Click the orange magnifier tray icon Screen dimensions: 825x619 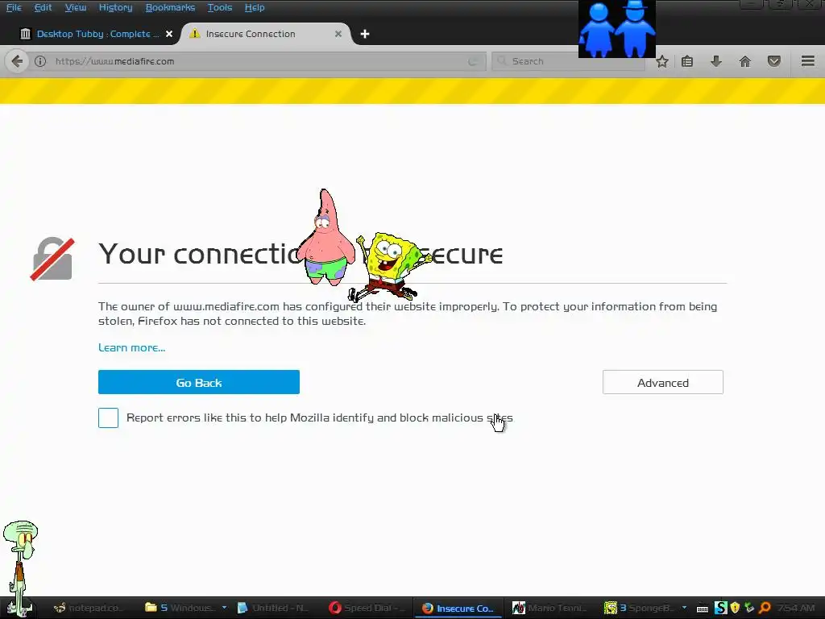click(765, 609)
